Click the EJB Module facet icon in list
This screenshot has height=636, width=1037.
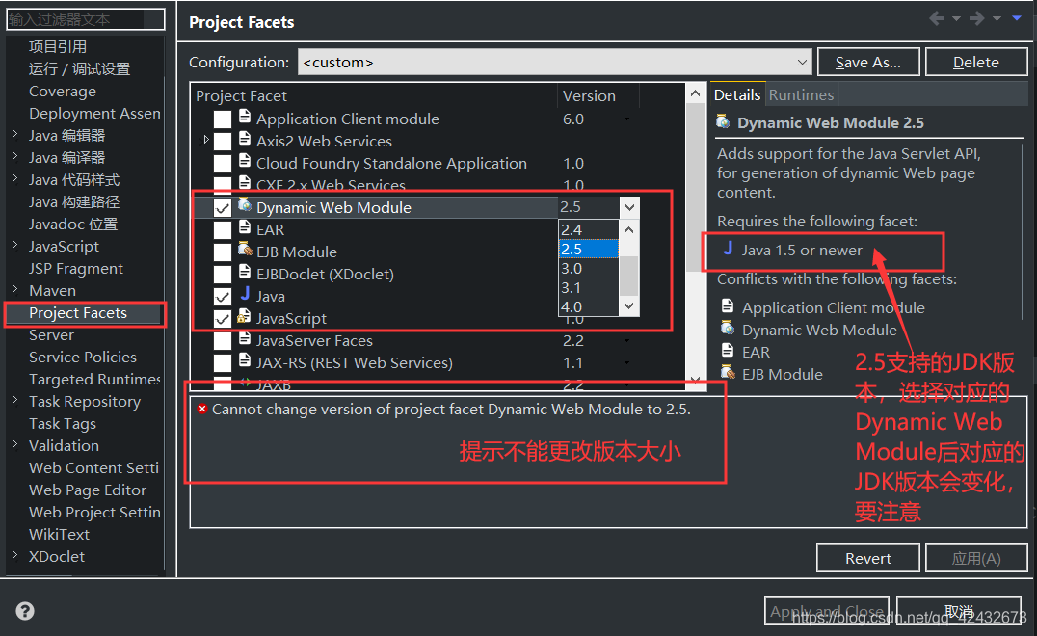click(245, 250)
